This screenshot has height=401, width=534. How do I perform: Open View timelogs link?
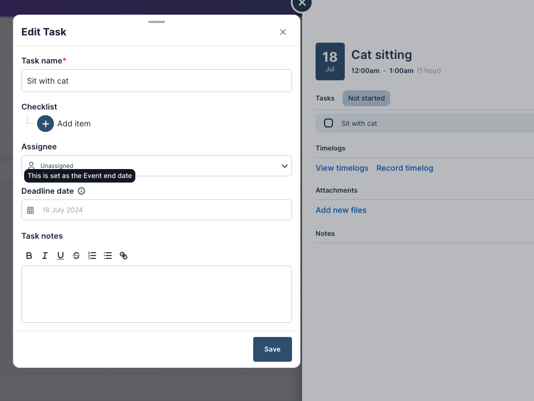(342, 168)
